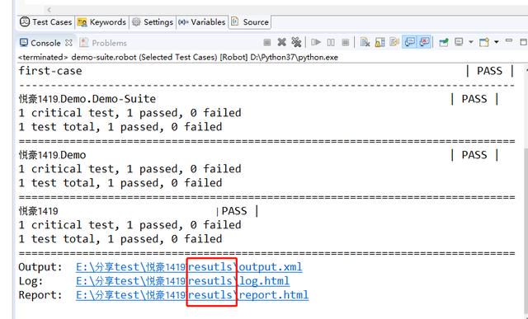This screenshot has height=319, width=528.
Task: Click the pause tests icon in console toolbar
Action: pos(331,42)
